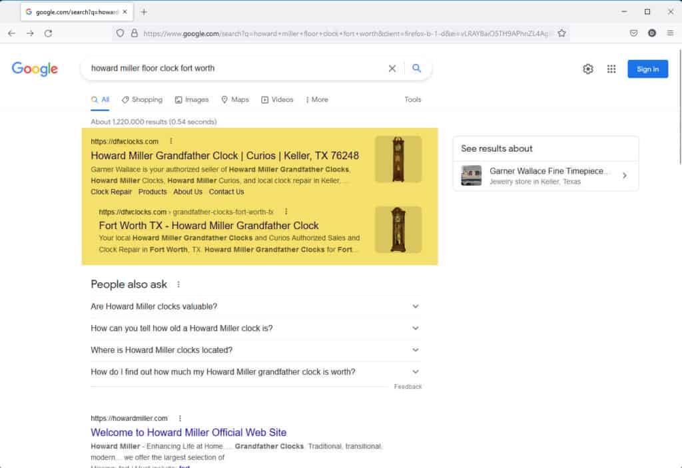The height and width of the screenshot is (468, 682).
Task: Click the https://dfwclocks.com URL text
Action: pos(125,141)
